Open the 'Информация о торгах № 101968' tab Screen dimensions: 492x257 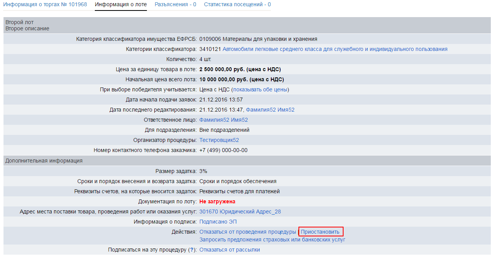click(45, 5)
